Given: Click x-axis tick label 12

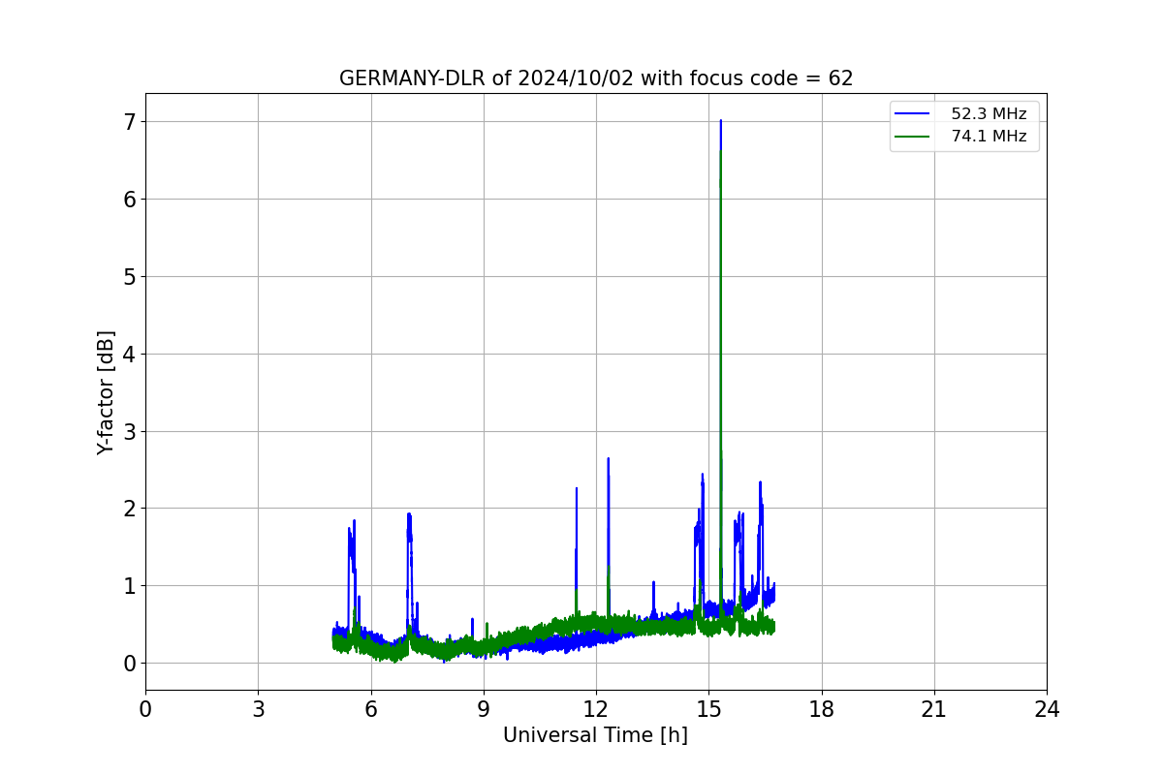Looking at the screenshot, I should point(596,709).
